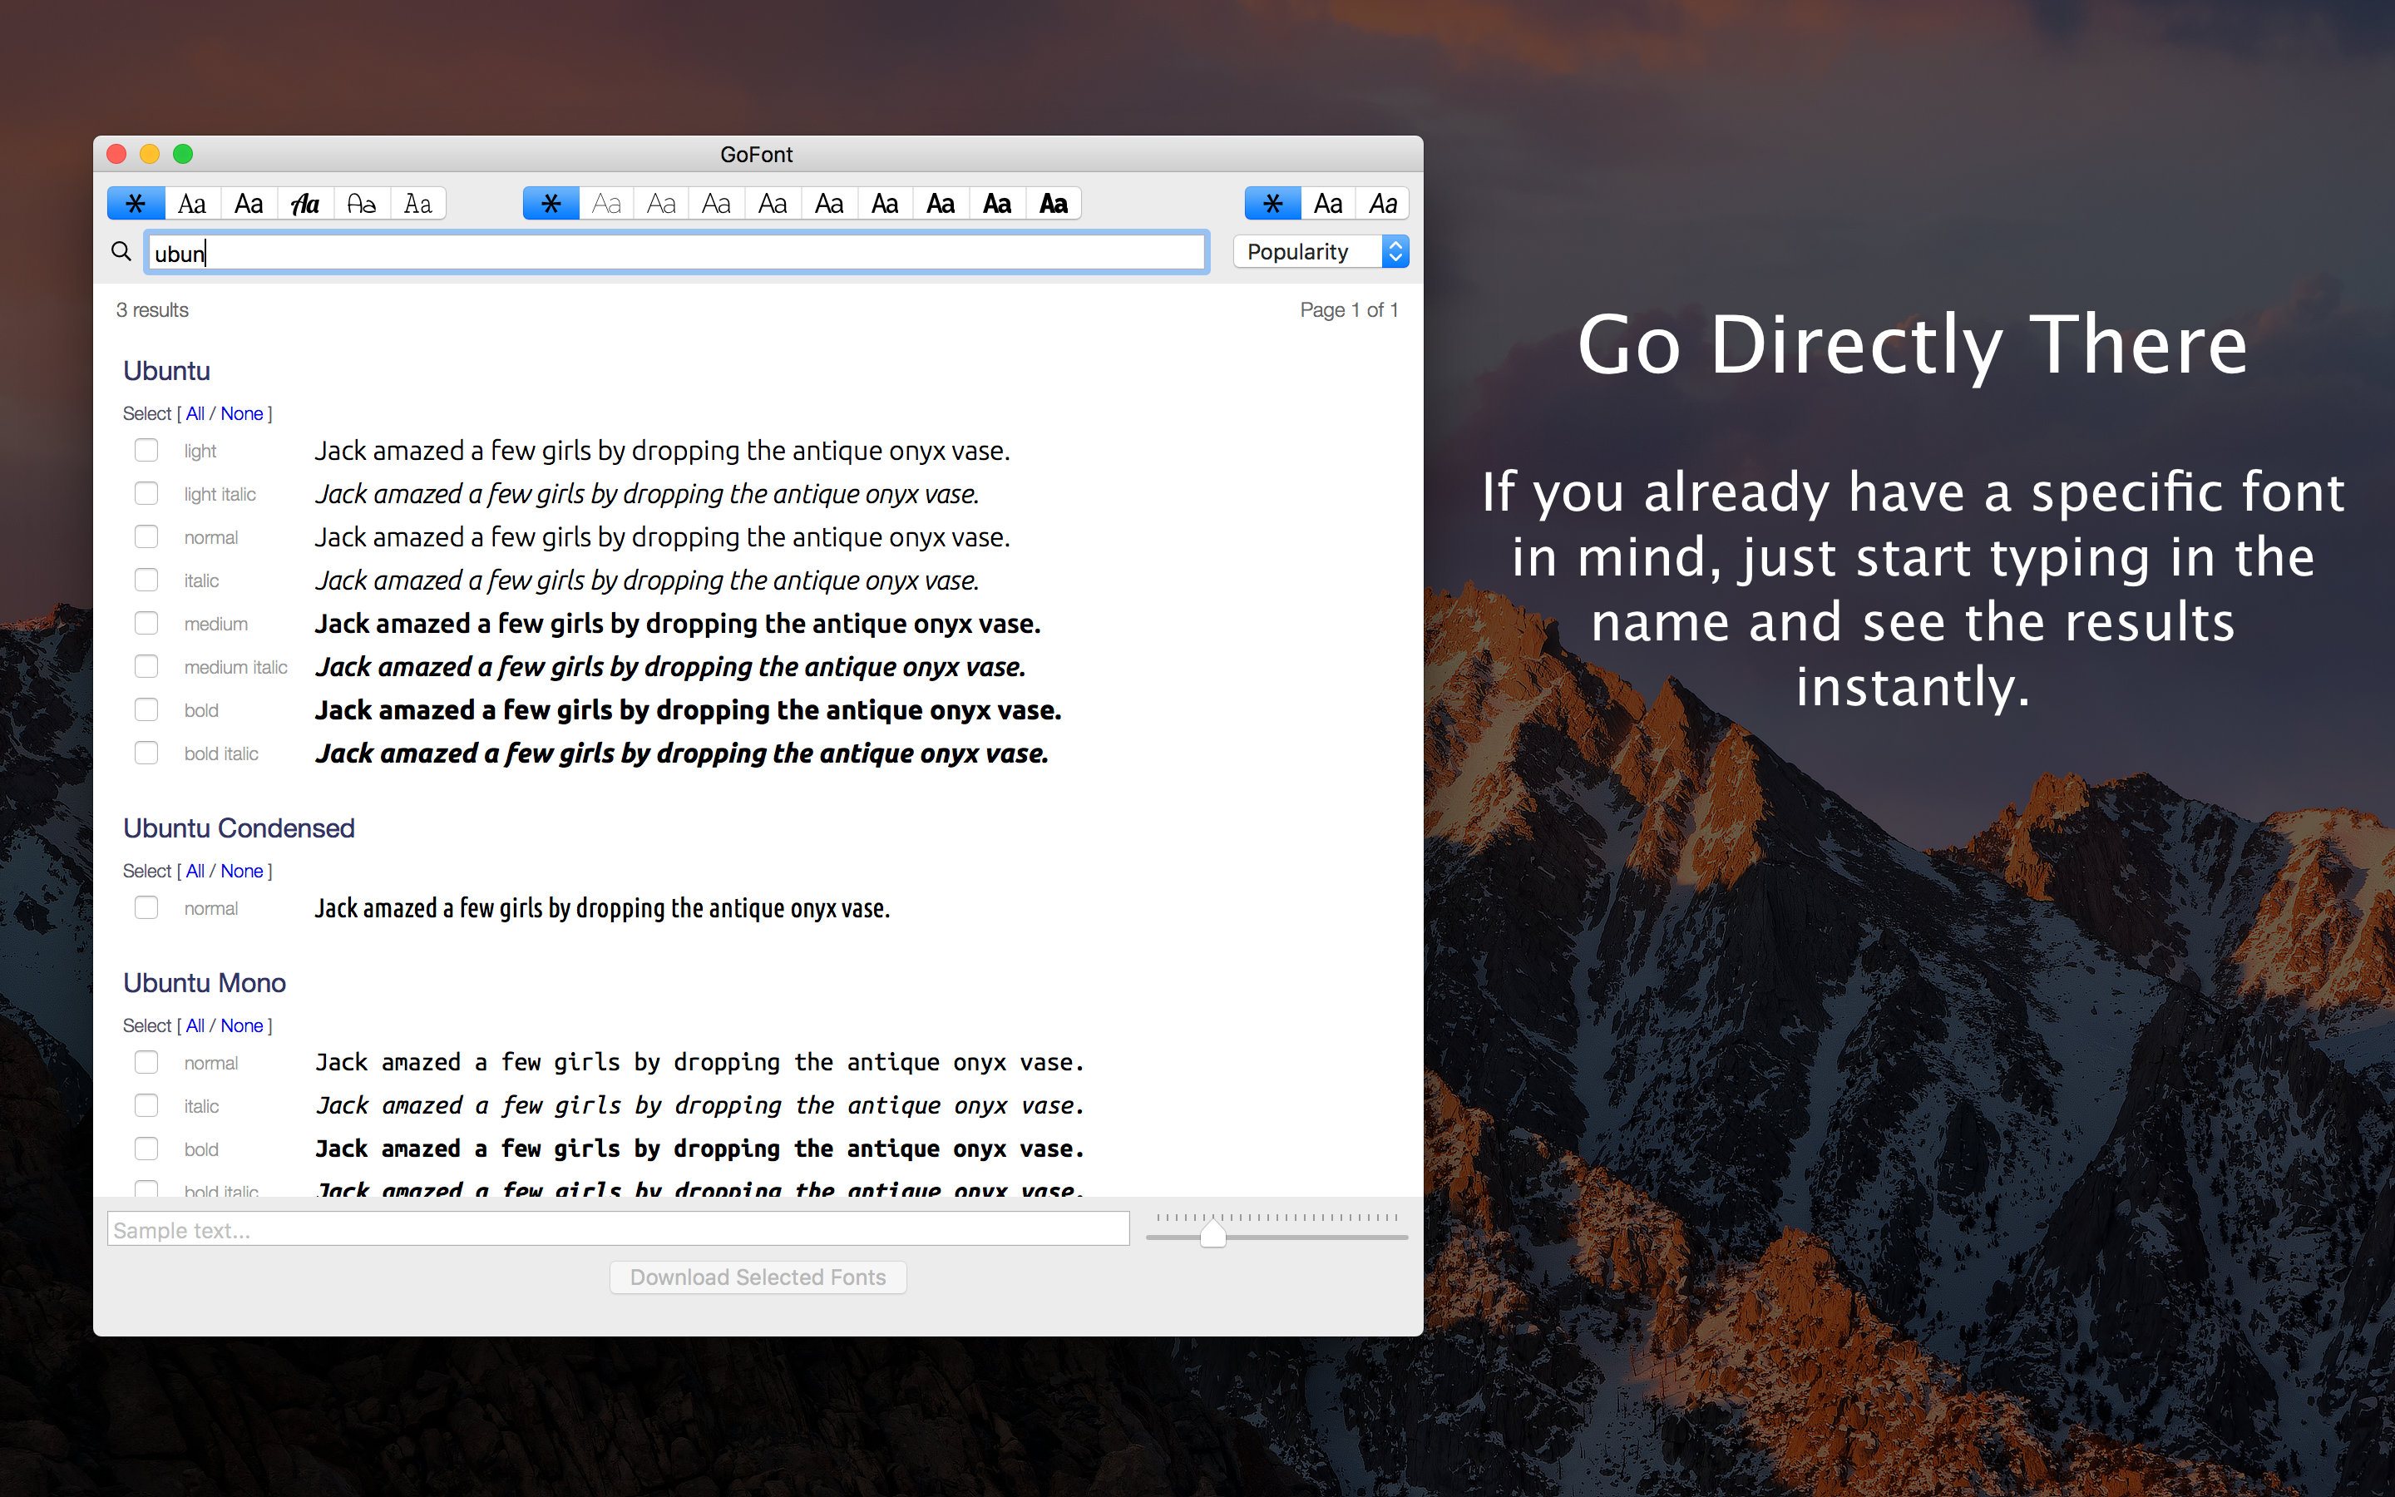
Task: Click Select None for Ubuntu Mono
Action: pos(241,1025)
